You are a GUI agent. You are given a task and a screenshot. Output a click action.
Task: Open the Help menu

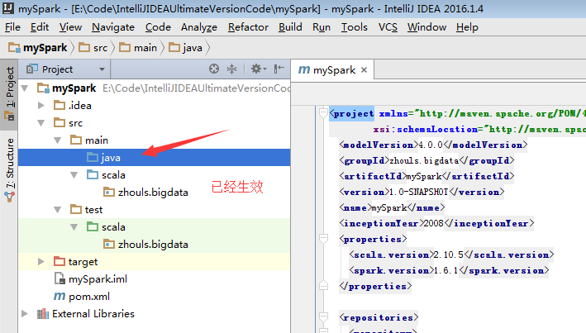coord(467,27)
